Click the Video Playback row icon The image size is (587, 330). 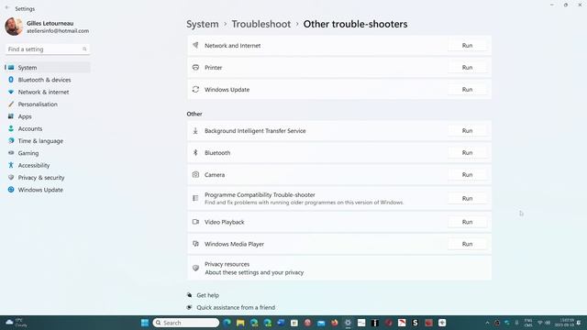195,222
